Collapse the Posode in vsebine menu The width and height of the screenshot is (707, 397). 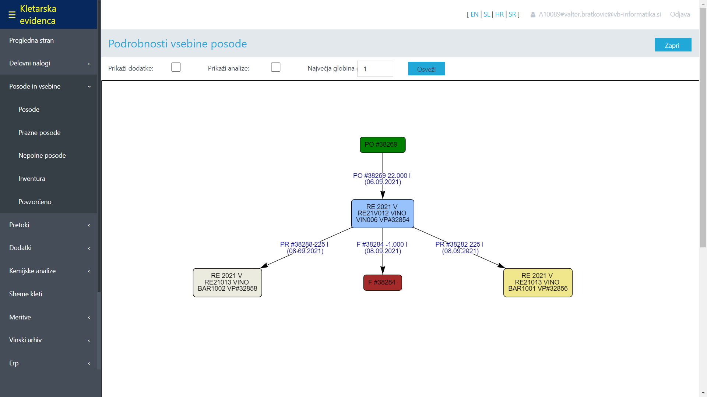49,86
